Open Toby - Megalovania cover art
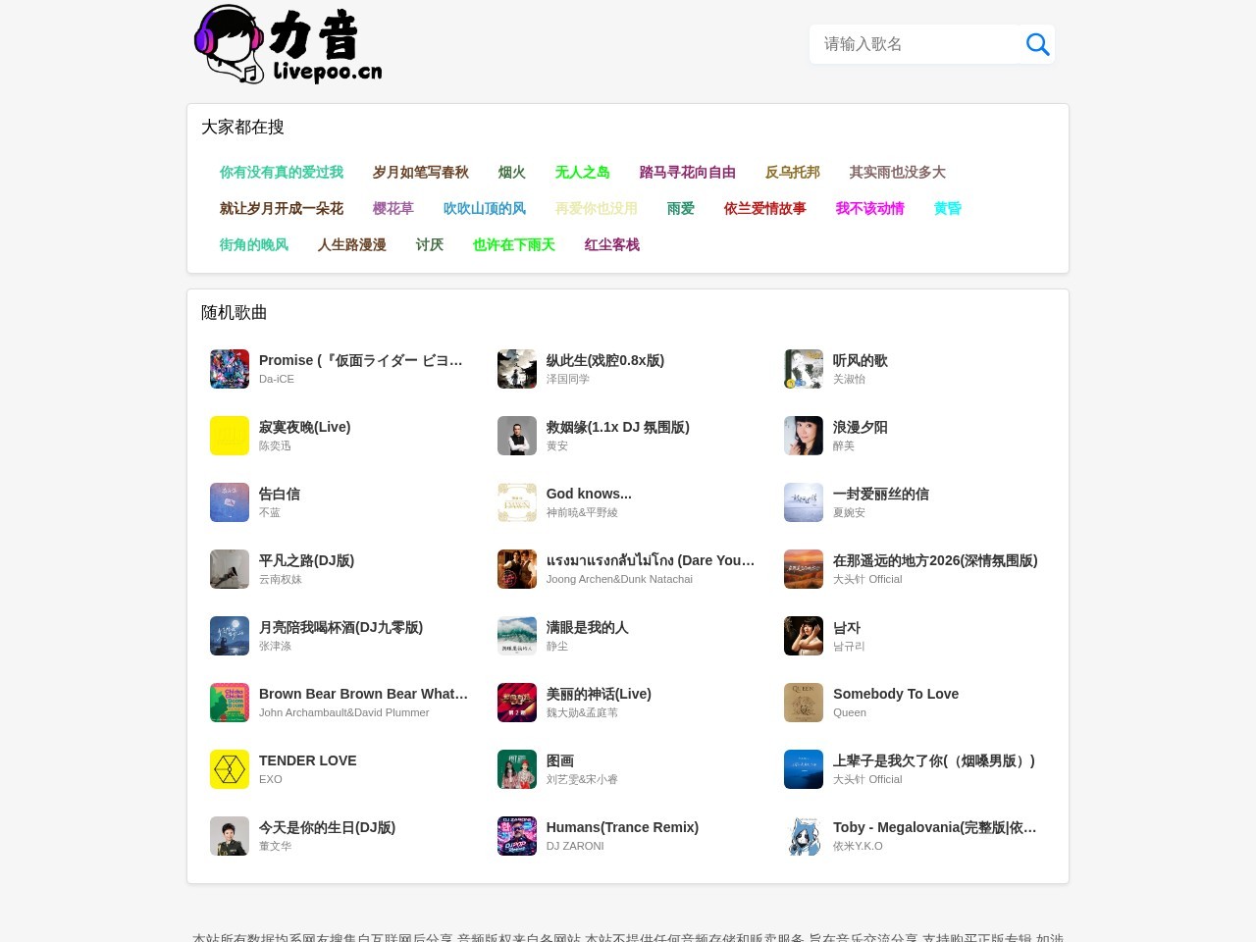 [804, 836]
